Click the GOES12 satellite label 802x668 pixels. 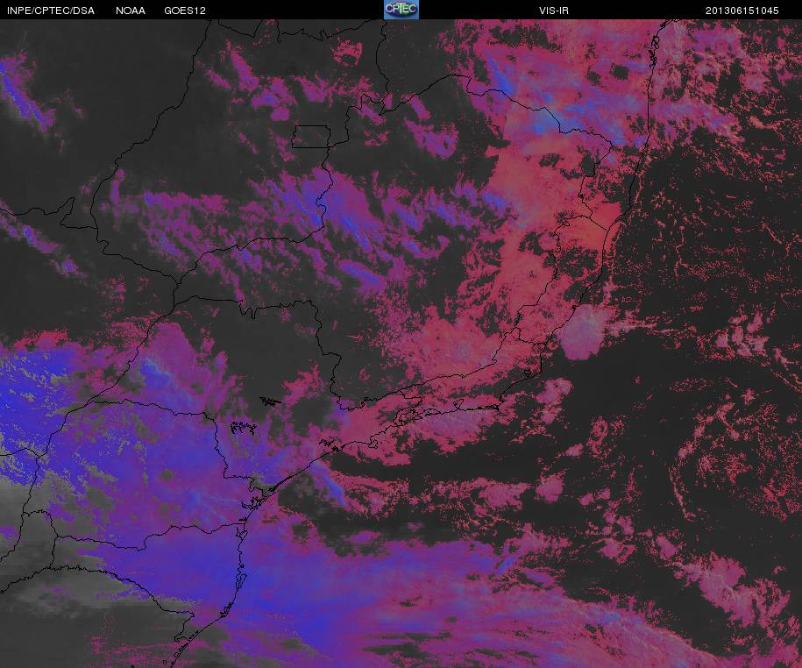coord(185,11)
